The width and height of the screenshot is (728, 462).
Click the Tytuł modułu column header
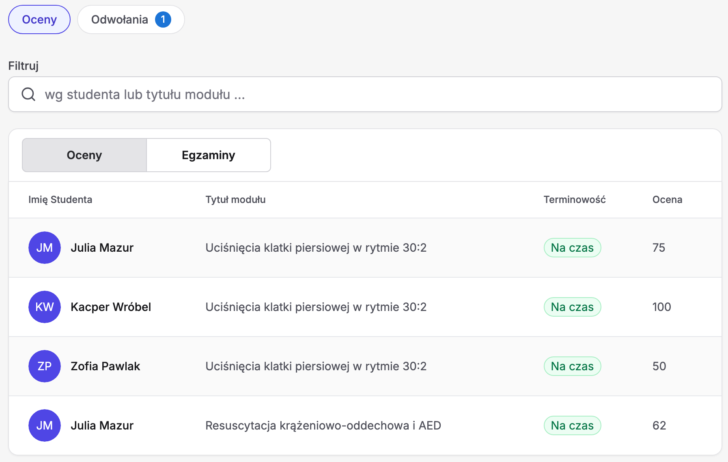click(235, 200)
